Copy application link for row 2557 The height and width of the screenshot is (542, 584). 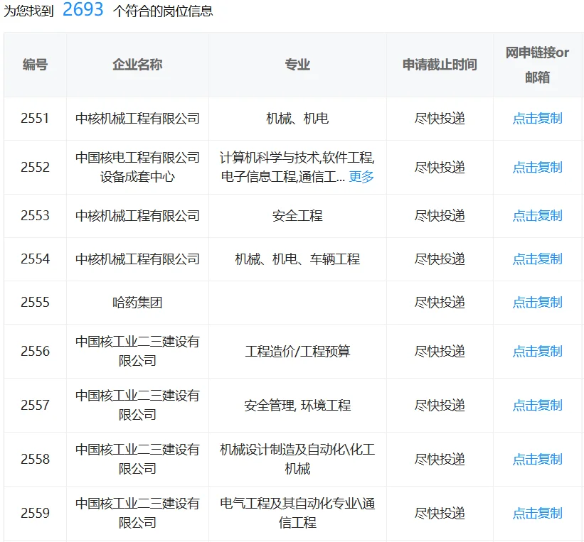pos(537,405)
